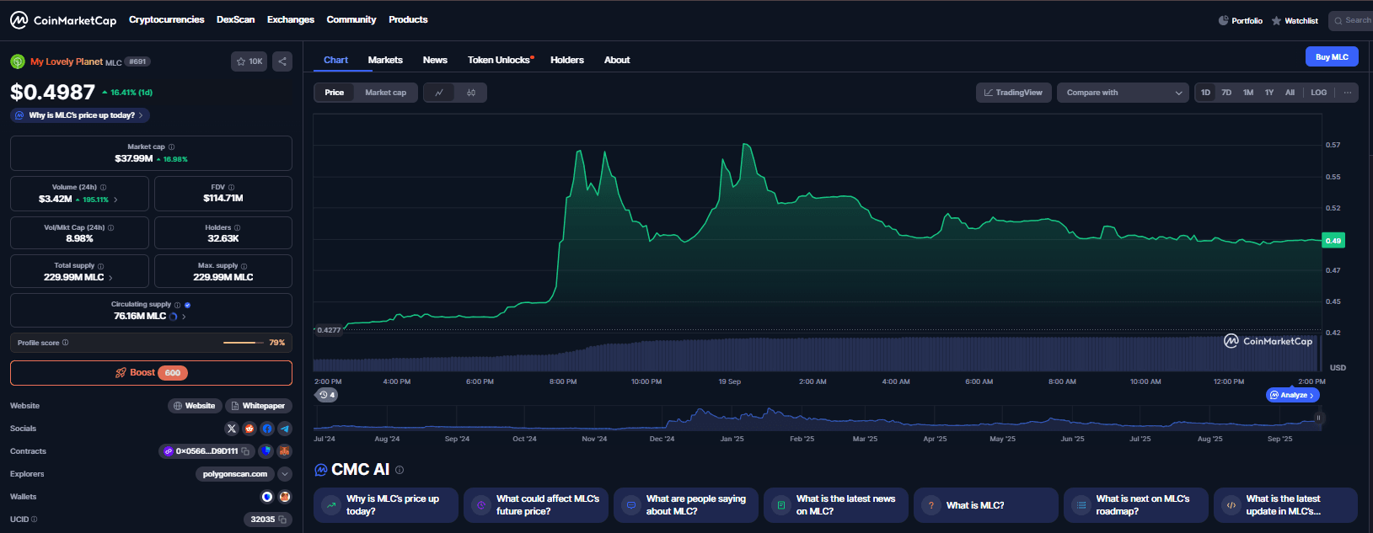This screenshot has width=1373, height=533.
Task: Add MLC to watchlist via 10K star
Action: click(249, 61)
